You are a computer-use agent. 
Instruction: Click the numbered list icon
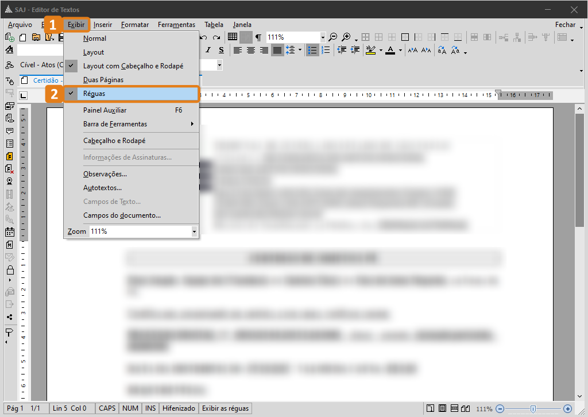pos(326,50)
